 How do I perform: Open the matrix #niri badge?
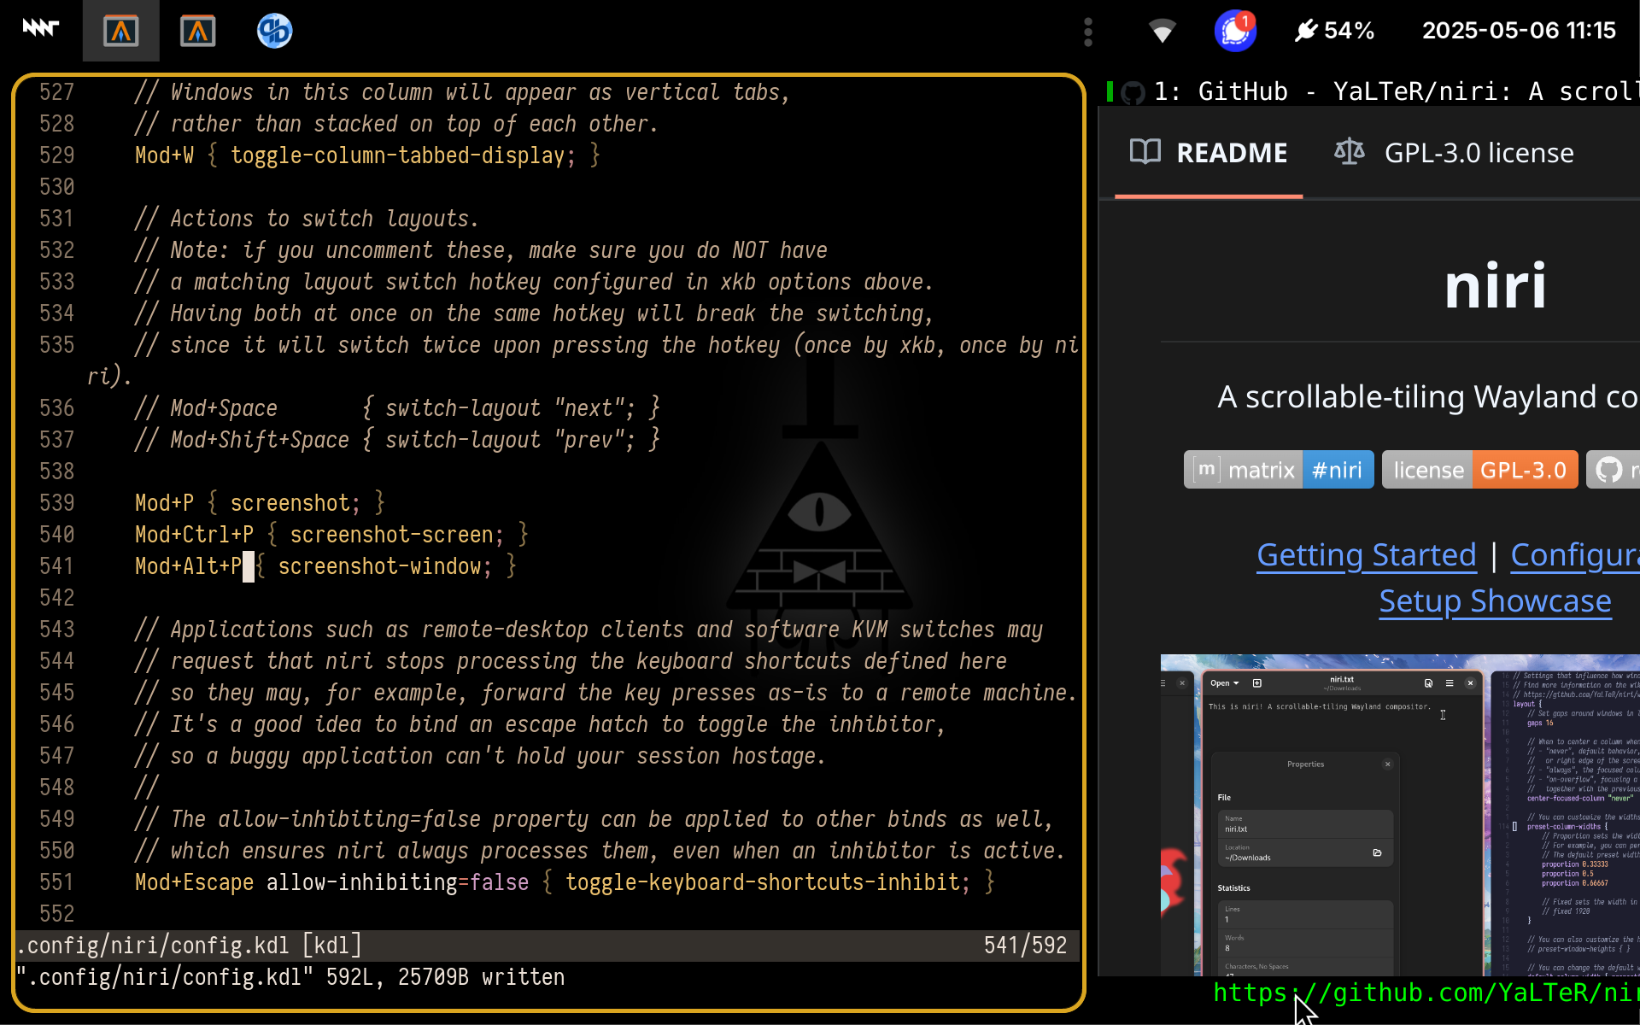1279,470
